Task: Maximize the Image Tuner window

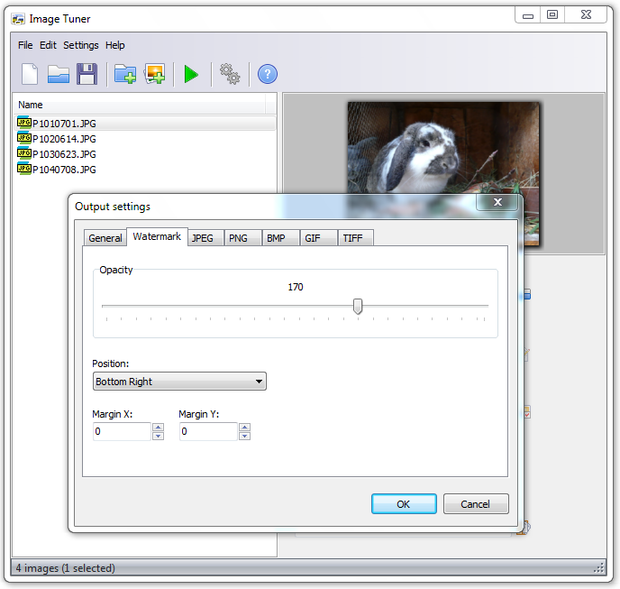Action: (552, 15)
